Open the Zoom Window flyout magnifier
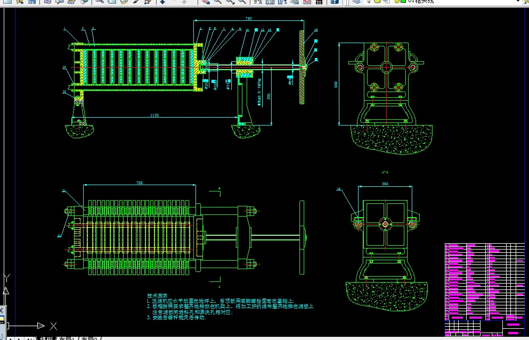This screenshot has height=340, width=529. point(230,2)
